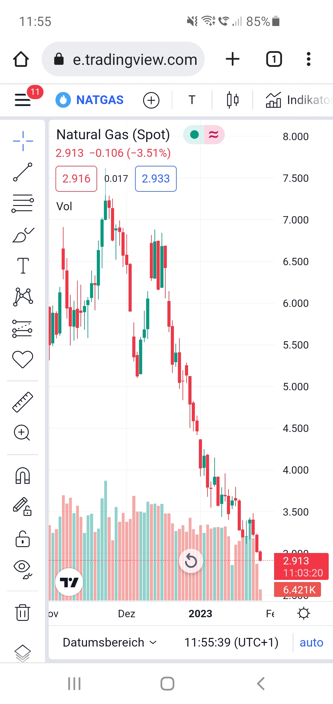Toggle auto price scale mode
333x704 pixels.
pos(311,643)
